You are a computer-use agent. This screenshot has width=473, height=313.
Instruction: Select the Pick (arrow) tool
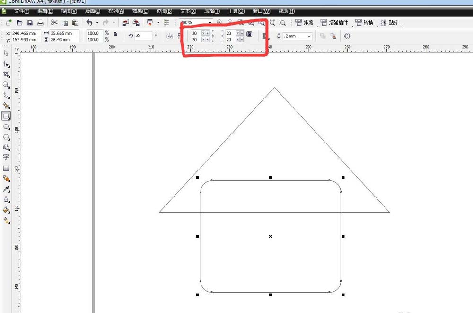6,53
